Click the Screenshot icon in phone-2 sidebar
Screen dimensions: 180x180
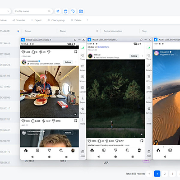tap(149, 76)
